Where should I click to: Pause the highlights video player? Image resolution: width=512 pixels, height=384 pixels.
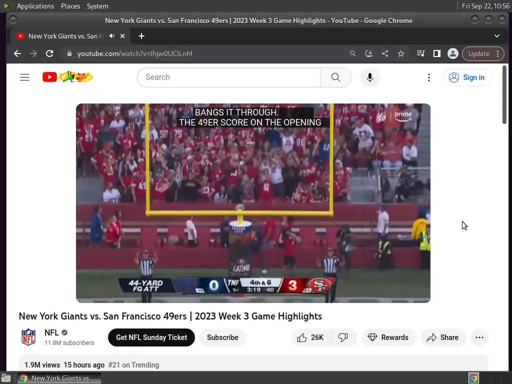click(x=253, y=203)
